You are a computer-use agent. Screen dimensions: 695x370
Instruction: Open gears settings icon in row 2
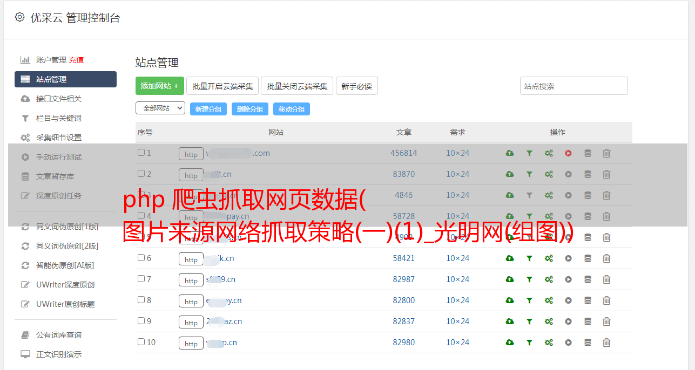point(549,174)
